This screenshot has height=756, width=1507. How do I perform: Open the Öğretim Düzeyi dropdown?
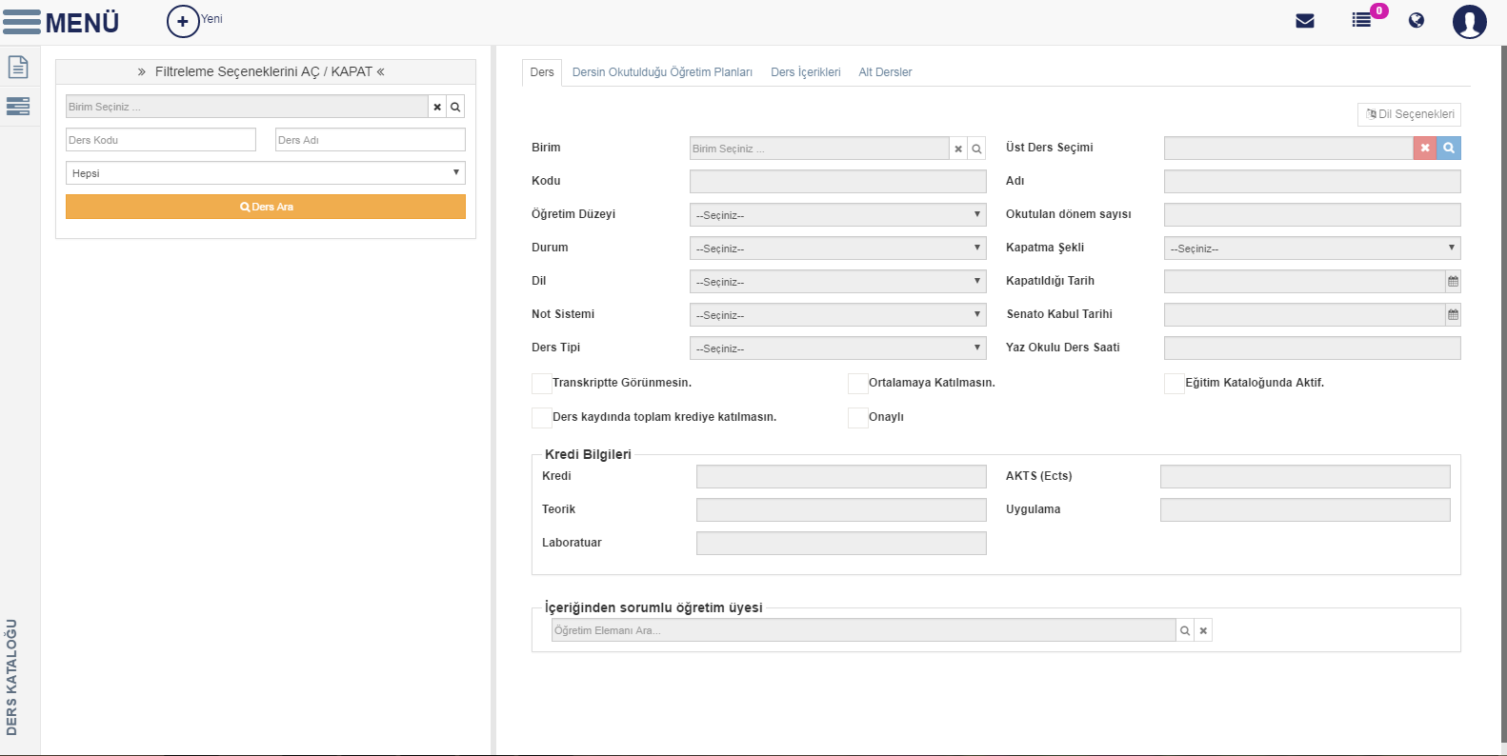pos(837,215)
